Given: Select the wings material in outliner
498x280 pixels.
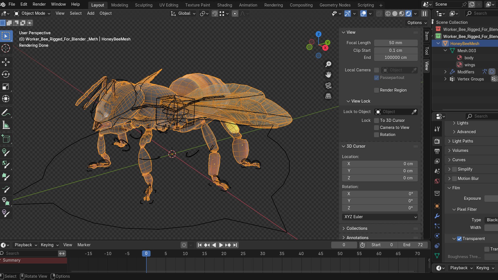Looking at the screenshot, I should [x=469, y=65].
